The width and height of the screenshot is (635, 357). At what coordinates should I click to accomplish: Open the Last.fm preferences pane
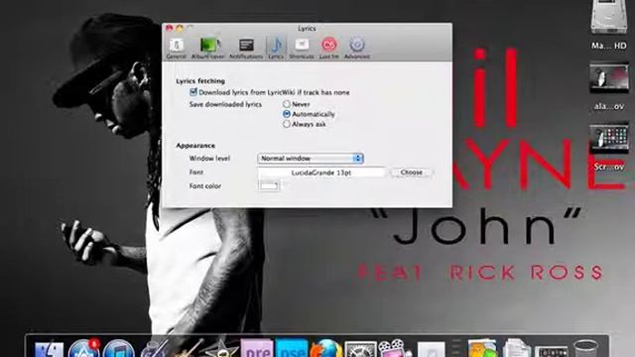tap(328, 49)
